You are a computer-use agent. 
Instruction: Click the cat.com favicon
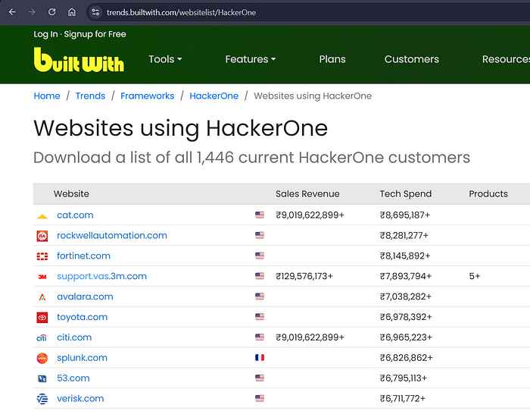pos(42,215)
